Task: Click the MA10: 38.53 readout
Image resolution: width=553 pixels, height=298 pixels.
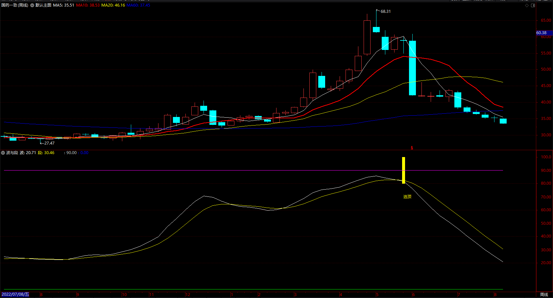Action: 88,5
